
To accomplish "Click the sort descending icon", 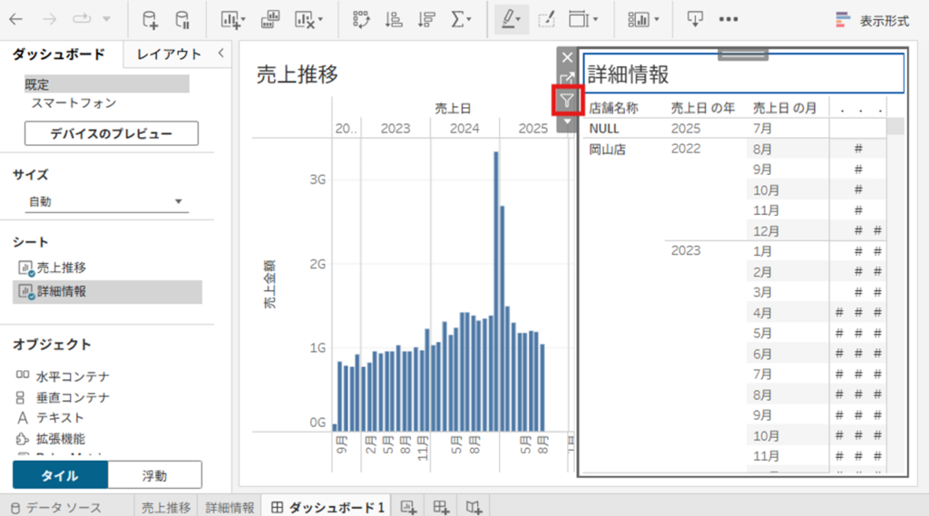I will [426, 20].
